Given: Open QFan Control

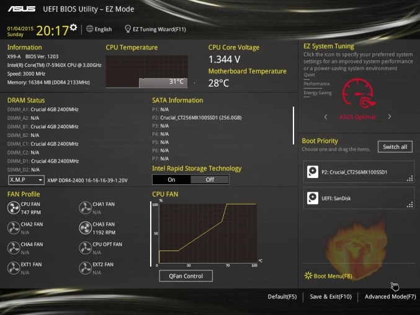Looking at the screenshot, I should coord(186,276).
